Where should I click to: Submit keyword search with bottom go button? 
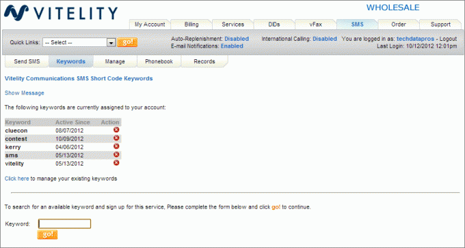pyautogui.click(x=47, y=234)
